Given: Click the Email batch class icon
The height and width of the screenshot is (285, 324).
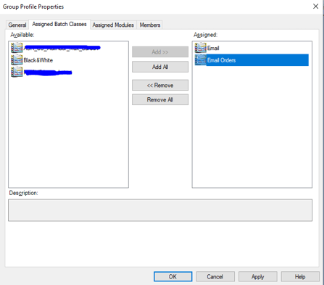Looking at the screenshot, I should point(200,48).
